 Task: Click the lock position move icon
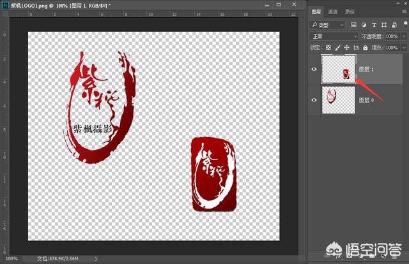point(348,48)
